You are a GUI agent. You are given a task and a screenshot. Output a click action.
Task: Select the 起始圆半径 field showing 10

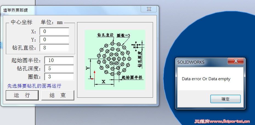click(59, 60)
